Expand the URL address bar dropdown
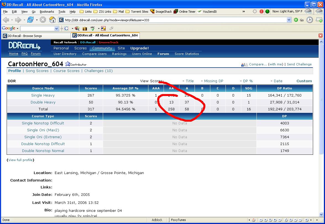The image size is (325, 224). pos(289,20)
